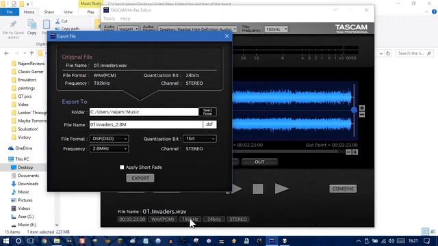Open the Play tab under Music Tools
Image resolution: width=438 pixels, height=246 pixels.
(x=90, y=12)
